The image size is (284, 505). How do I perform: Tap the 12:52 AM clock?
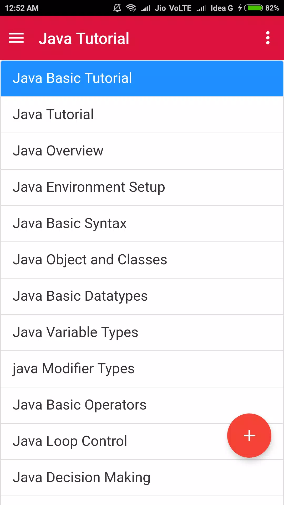[x=22, y=8]
